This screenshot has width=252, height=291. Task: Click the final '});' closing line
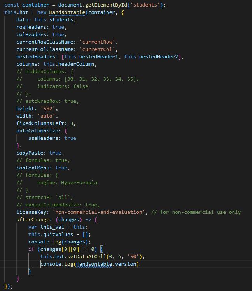(x=9, y=286)
